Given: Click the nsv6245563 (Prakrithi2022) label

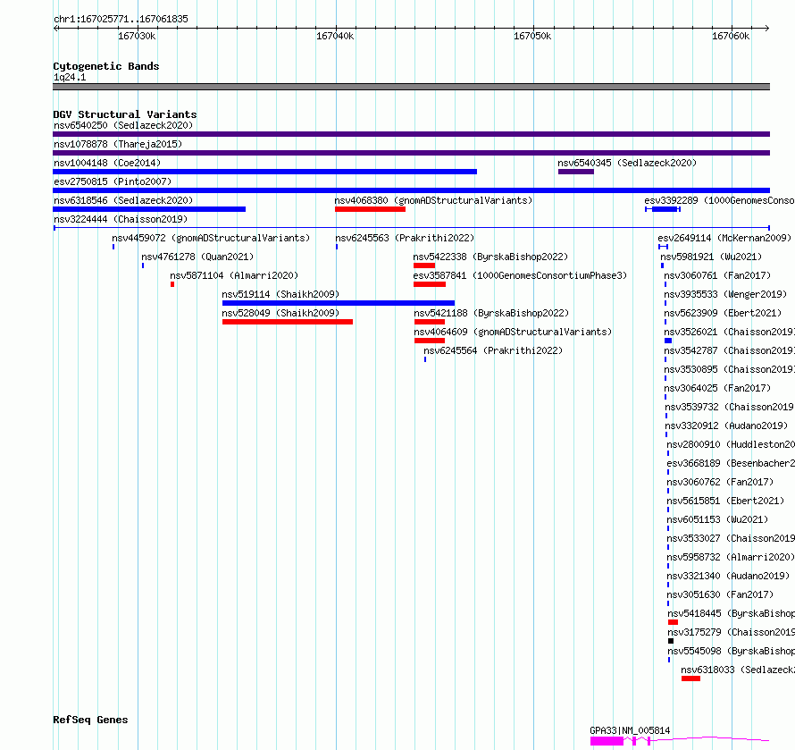Looking at the screenshot, I should 405,238.
